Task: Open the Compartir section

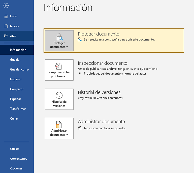Action: [x=16, y=89]
